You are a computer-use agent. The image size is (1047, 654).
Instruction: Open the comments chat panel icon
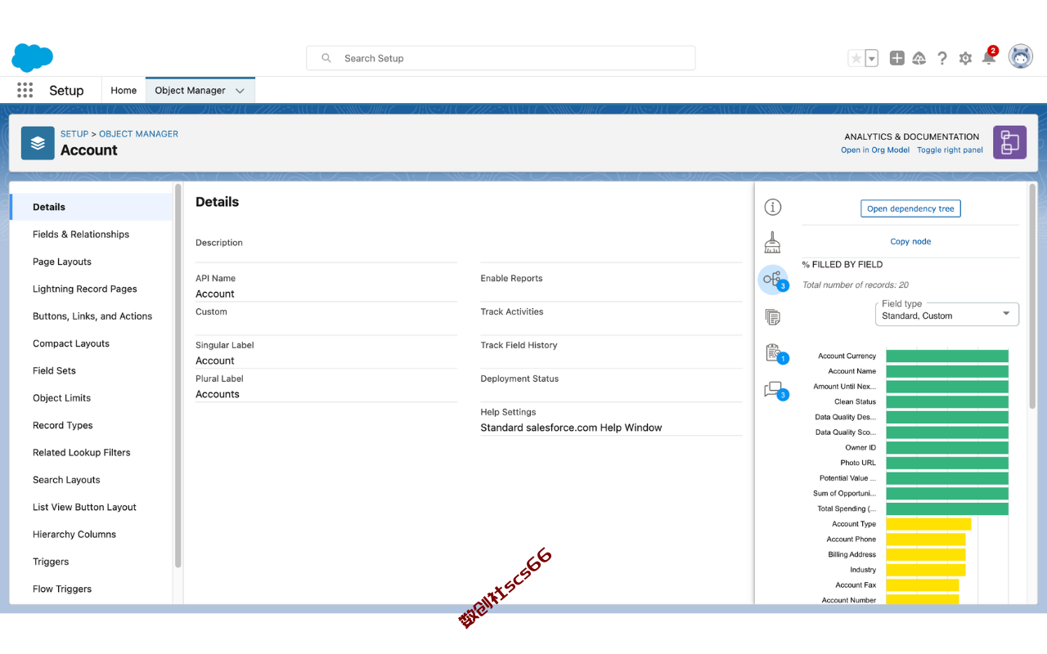point(774,391)
